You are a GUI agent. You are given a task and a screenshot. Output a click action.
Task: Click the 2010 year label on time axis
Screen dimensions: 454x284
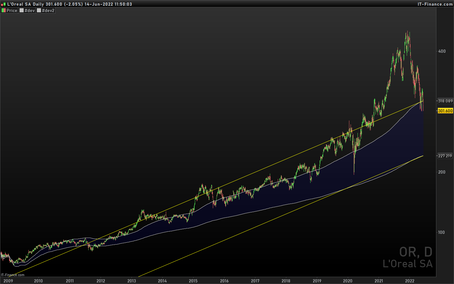pos(38,281)
